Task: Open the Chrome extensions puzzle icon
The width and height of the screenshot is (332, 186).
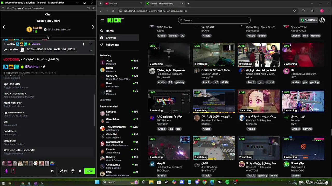Action: pyautogui.click(x=303, y=11)
